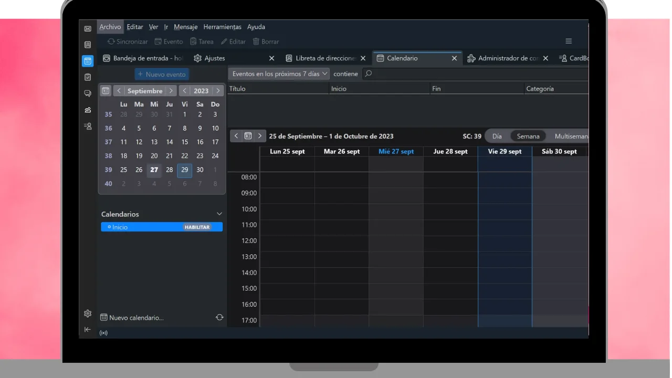672x378 pixels.
Task: Open the Tasks sidebar icon
Action: click(88, 77)
